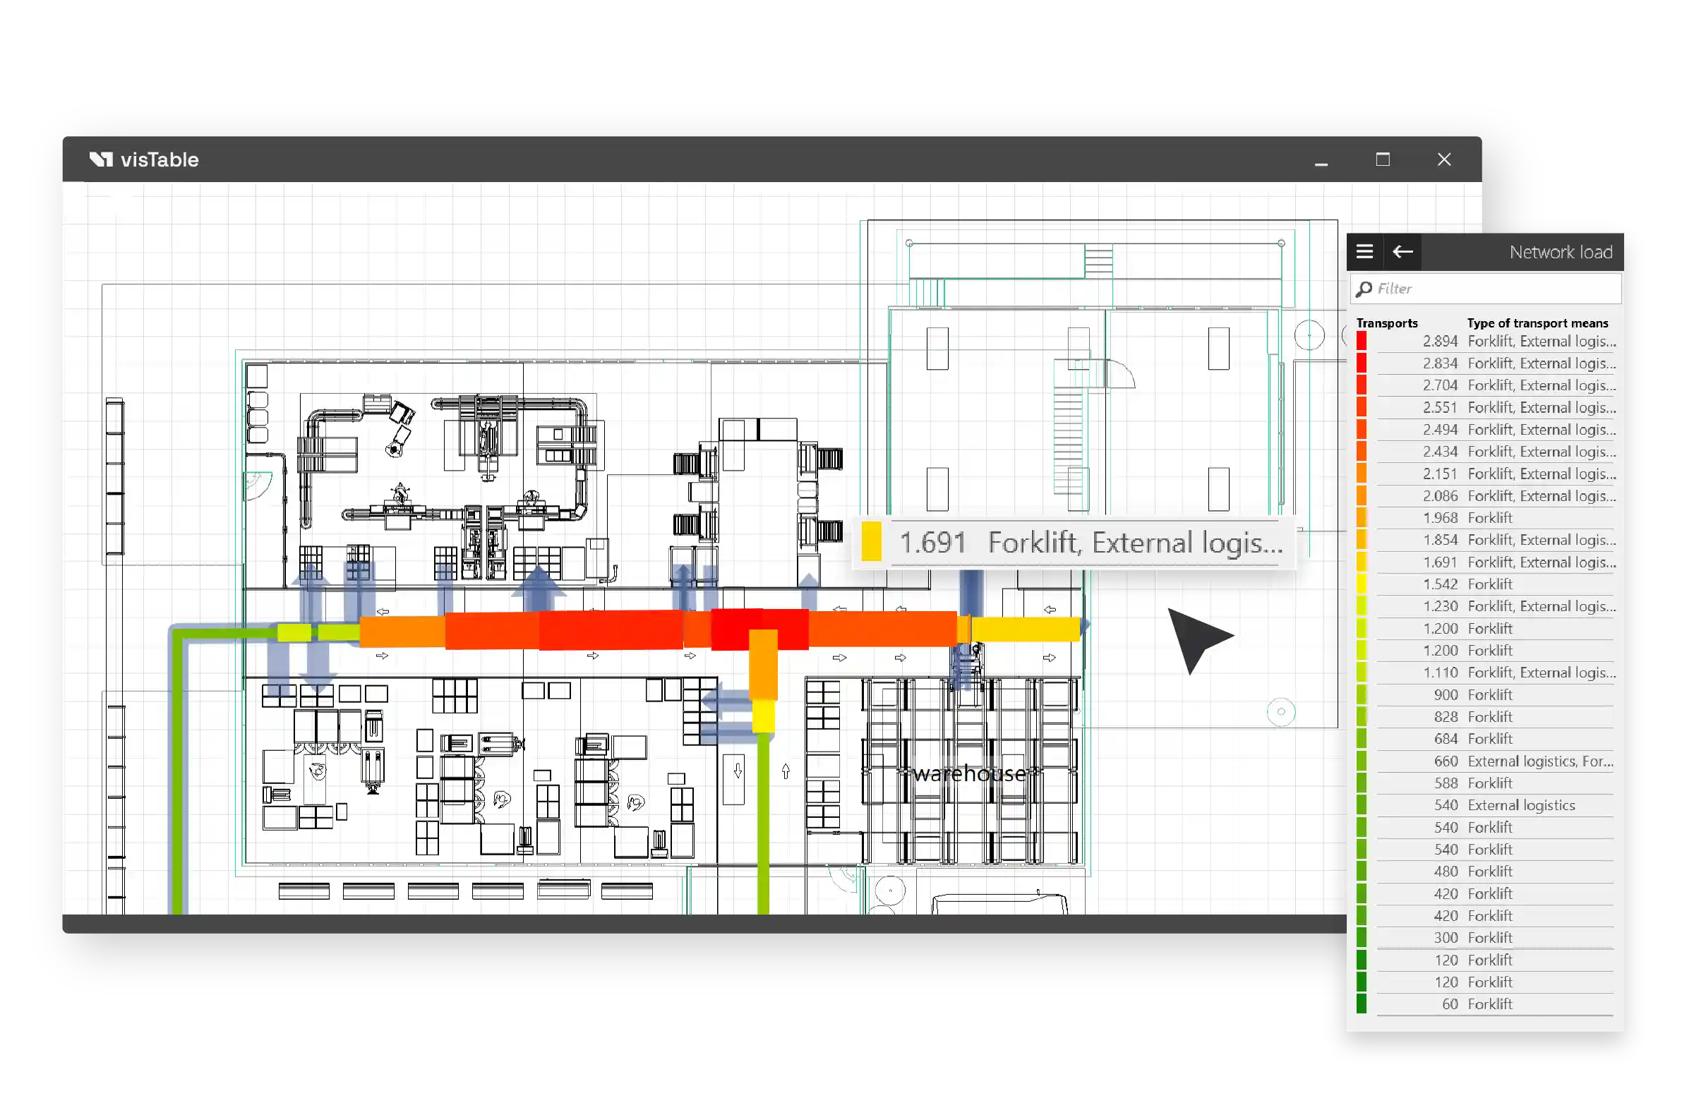Select the 2.894 Forklift row
The width and height of the screenshot is (1694, 1115).
[1486, 342]
